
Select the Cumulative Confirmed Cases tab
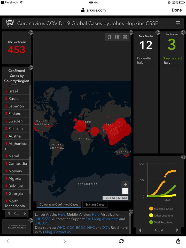click(x=59, y=205)
